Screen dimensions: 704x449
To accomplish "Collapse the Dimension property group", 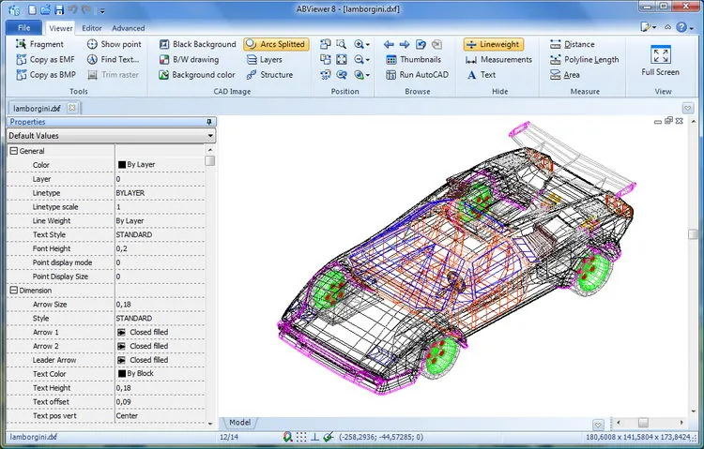I will (14, 291).
